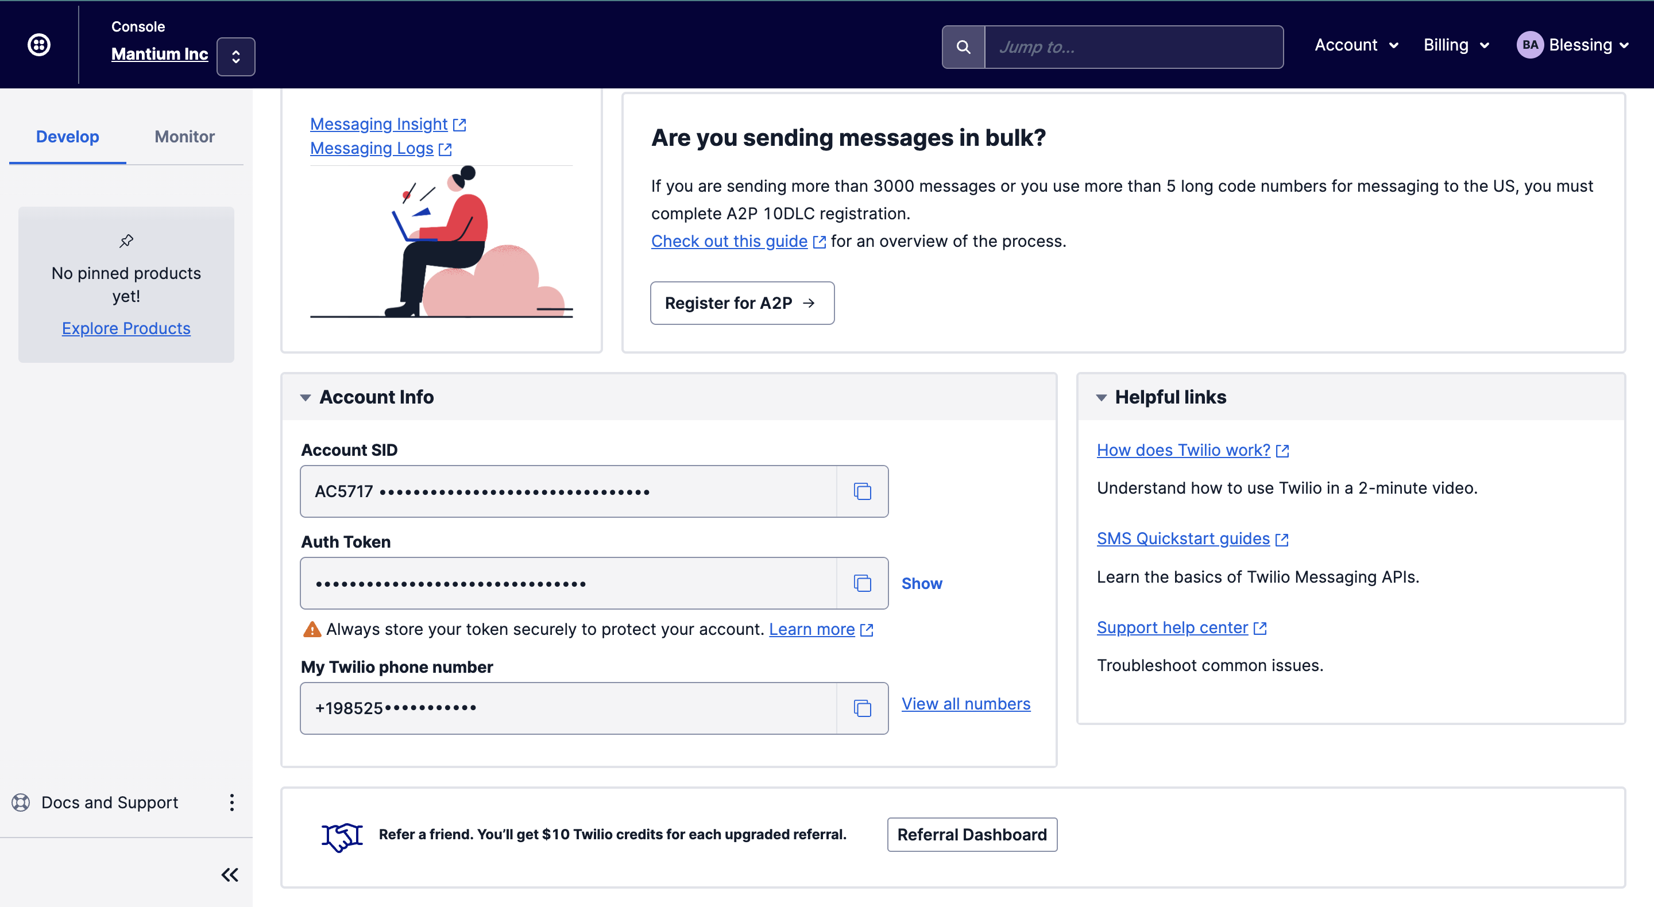1654x907 pixels.
Task: Collapse the Helpful links section
Action: pos(1101,397)
